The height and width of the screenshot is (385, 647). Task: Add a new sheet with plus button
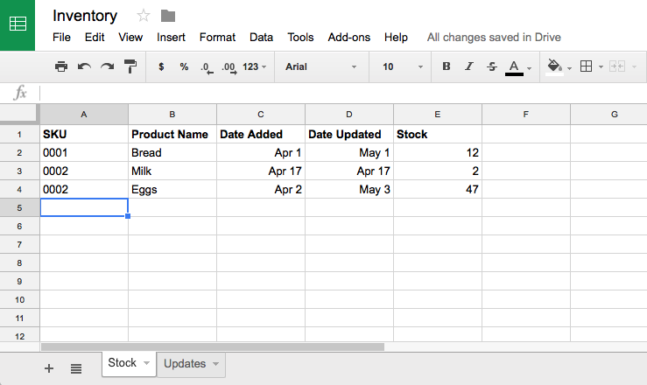click(x=49, y=368)
